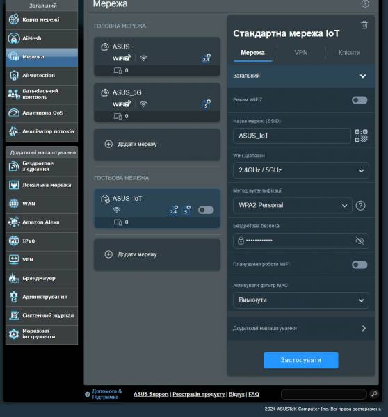Reveal wireless password with eye icon
The image size is (388, 417).
click(x=359, y=240)
